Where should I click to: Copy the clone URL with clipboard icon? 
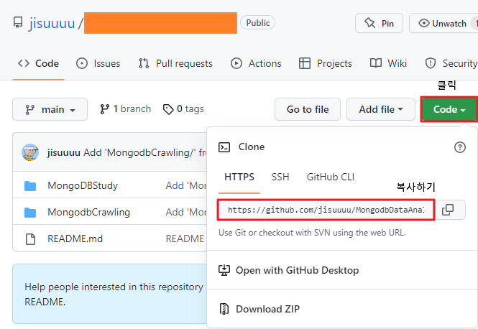(448, 210)
